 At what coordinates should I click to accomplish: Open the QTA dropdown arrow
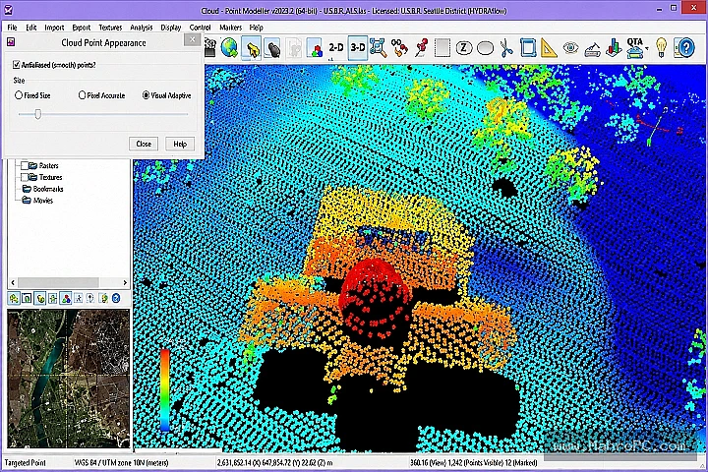pos(647,48)
